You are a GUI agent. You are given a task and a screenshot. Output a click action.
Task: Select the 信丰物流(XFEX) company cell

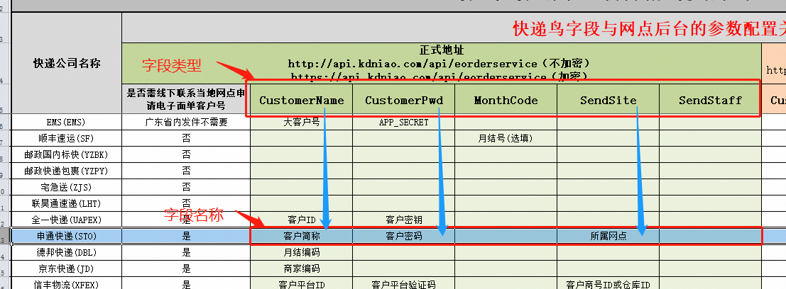tap(66, 283)
